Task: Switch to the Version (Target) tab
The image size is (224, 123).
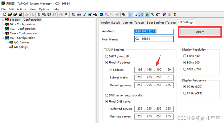Action: pyautogui.click(x=133, y=23)
